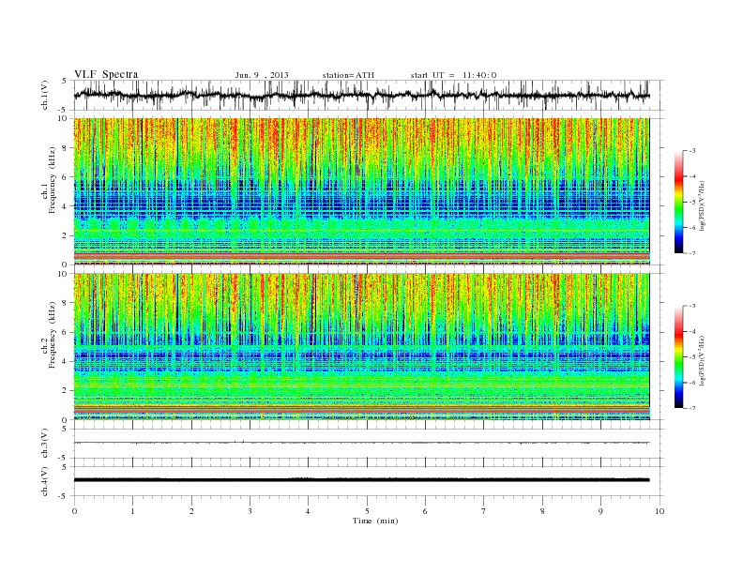Click the ch.1 spectrogram color scale bar
This screenshot has width=743, height=574.
678,202
